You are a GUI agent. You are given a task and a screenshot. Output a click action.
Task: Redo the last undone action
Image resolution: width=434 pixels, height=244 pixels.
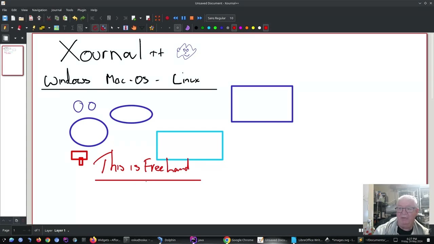pos(83,18)
